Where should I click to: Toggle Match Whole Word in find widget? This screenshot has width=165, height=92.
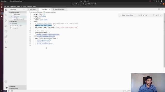pos(142,15)
